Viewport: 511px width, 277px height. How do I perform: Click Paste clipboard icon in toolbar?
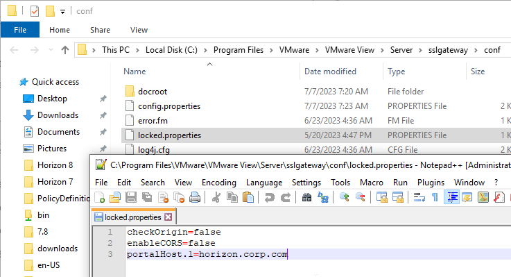[x=248, y=198]
